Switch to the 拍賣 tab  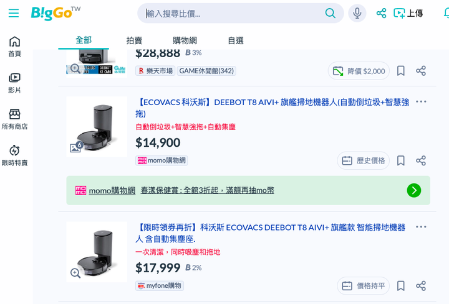(134, 40)
